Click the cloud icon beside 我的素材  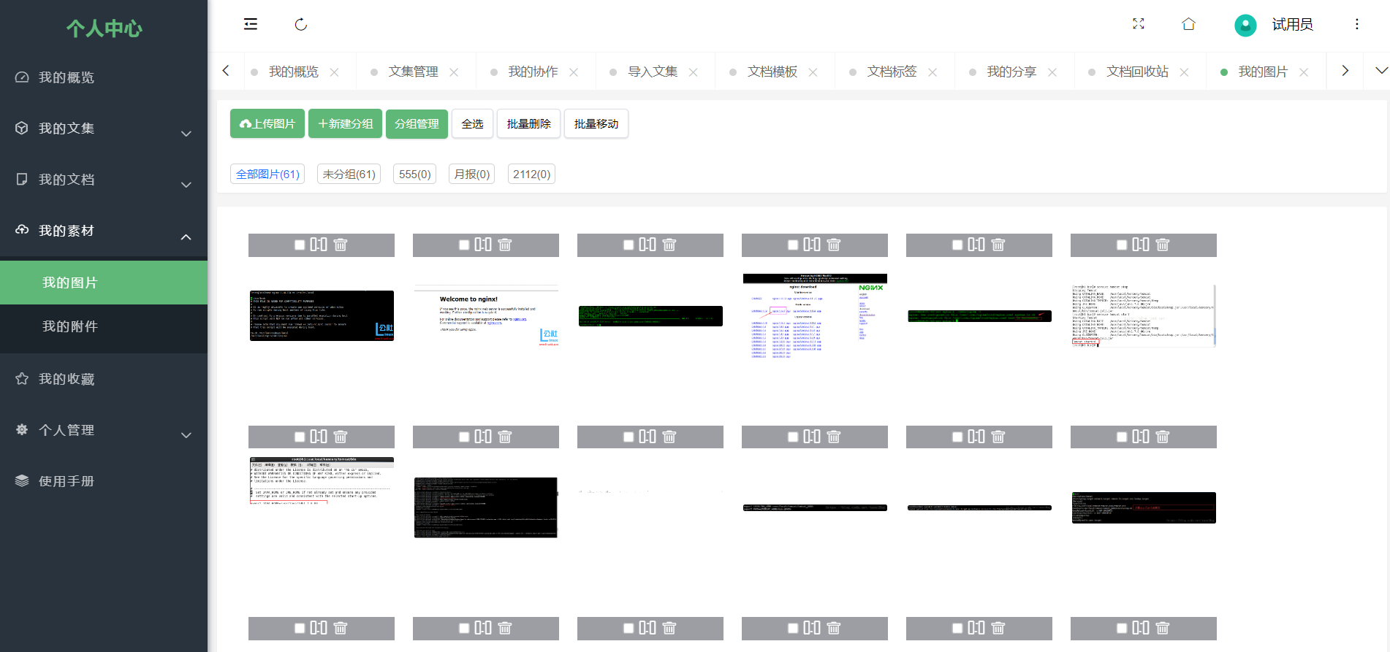(x=22, y=230)
